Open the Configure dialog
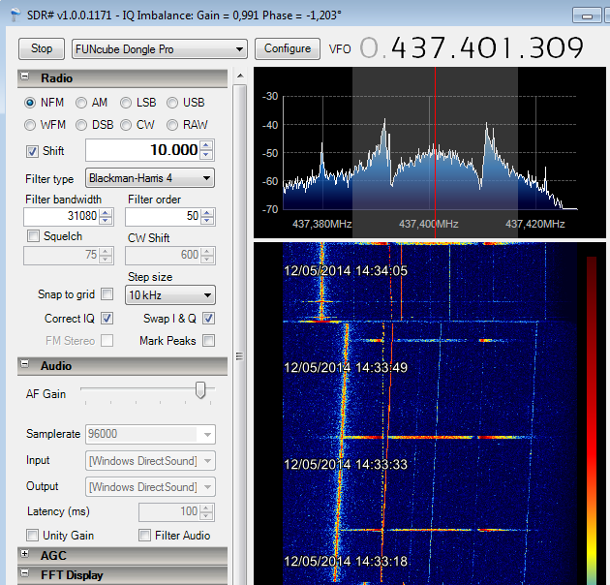610x585 pixels. click(x=288, y=48)
